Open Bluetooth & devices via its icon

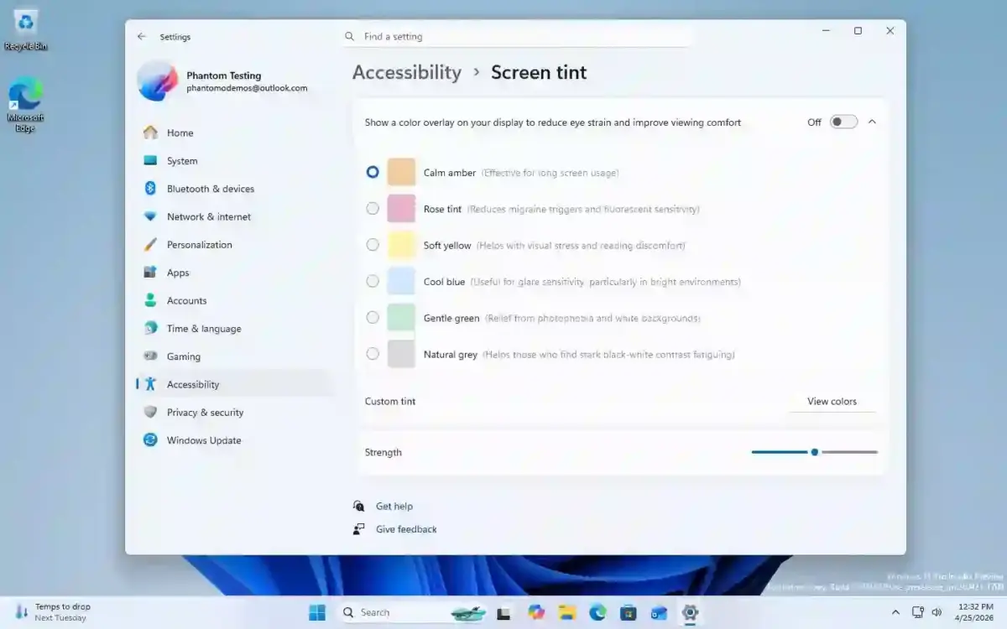point(152,189)
